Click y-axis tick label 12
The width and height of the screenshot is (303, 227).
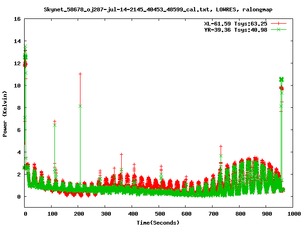pos(17,63)
